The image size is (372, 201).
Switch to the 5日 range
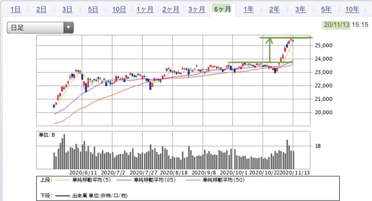pos(93,9)
